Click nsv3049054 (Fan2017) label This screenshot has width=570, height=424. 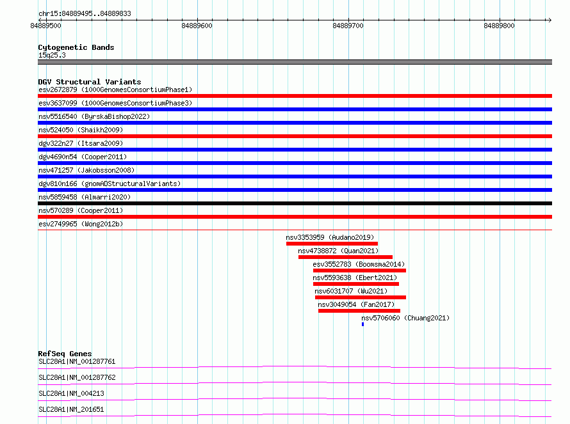pos(356,304)
